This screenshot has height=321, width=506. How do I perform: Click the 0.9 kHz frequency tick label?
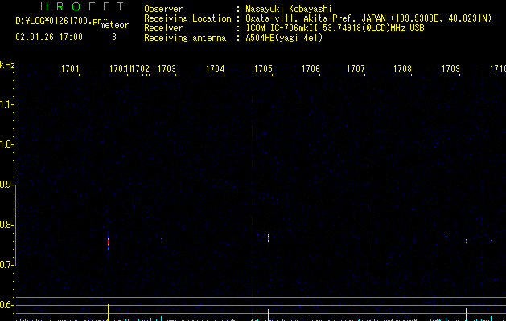(6, 185)
